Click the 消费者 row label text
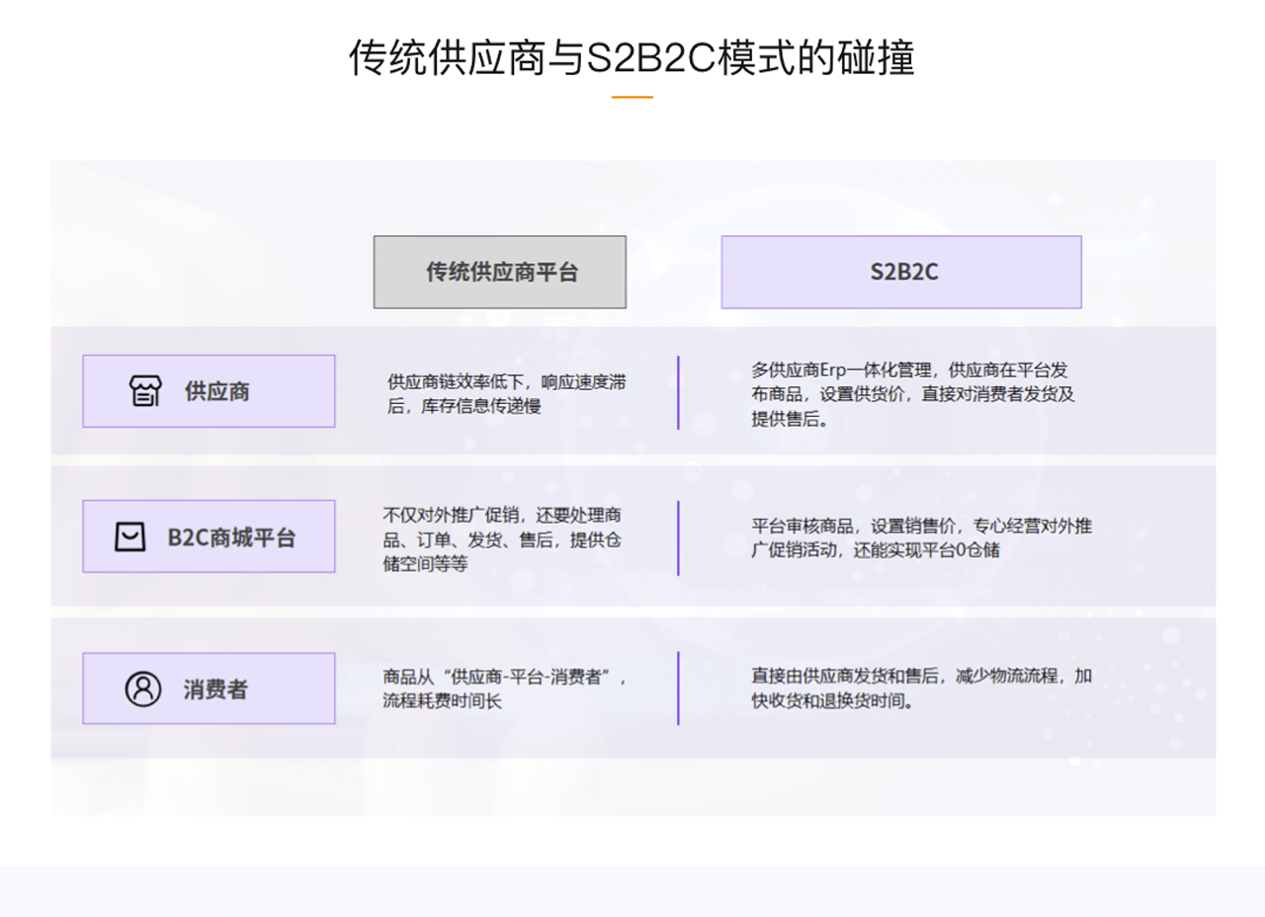This screenshot has height=917, width=1265. pyautogui.click(x=215, y=689)
